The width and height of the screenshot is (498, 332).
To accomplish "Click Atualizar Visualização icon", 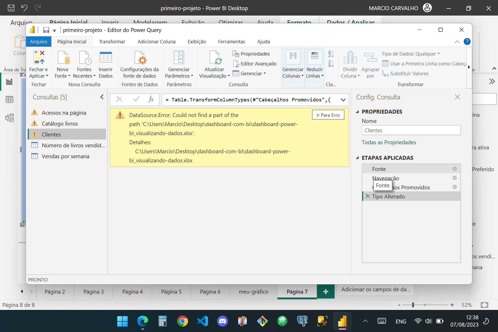I will click(x=215, y=58).
